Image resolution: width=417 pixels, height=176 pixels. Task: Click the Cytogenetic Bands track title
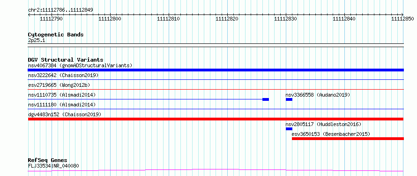56,35
